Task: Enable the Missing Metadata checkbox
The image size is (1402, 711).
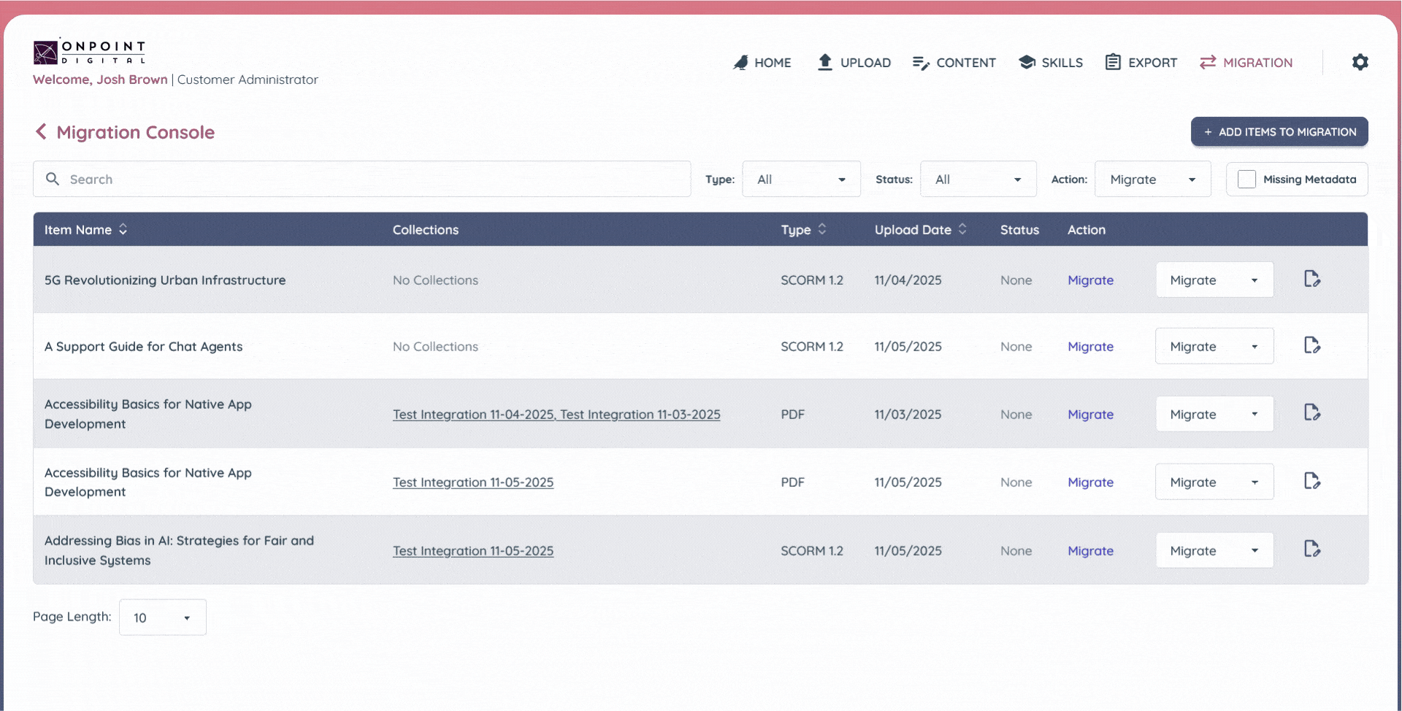Action: pyautogui.click(x=1246, y=180)
